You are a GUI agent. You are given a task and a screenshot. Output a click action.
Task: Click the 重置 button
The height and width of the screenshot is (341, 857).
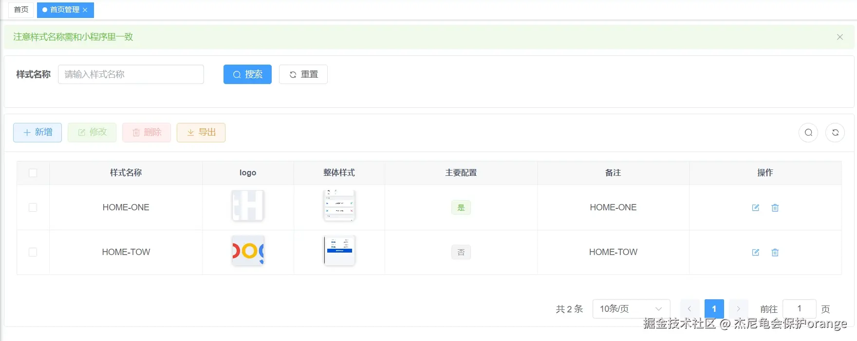tap(303, 74)
